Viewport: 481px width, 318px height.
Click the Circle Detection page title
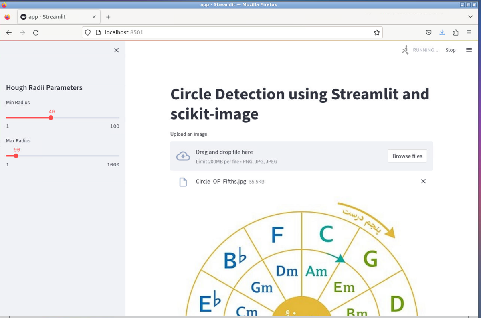300,104
